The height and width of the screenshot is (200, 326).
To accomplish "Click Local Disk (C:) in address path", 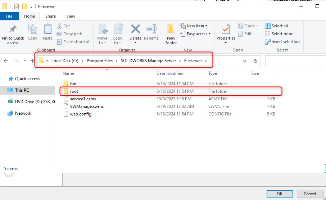I will click(65, 61).
